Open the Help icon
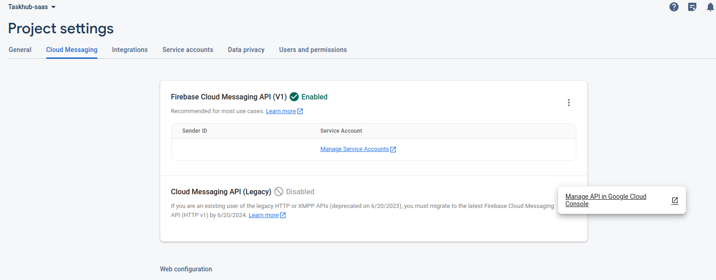The width and height of the screenshot is (716, 280). 674,7
